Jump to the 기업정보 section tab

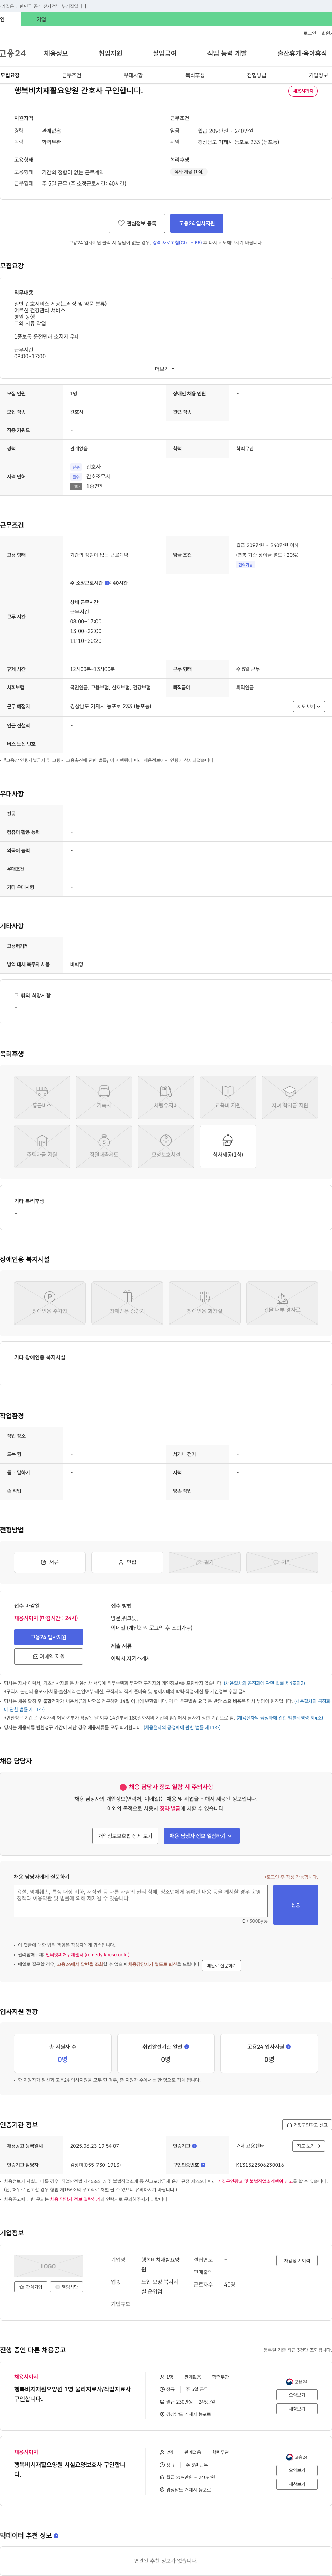point(318,75)
